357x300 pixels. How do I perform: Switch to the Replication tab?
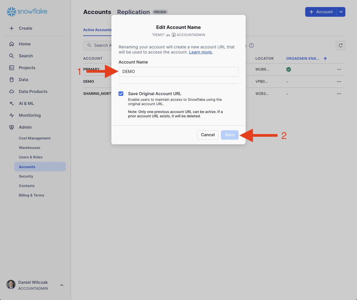(133, 12)
